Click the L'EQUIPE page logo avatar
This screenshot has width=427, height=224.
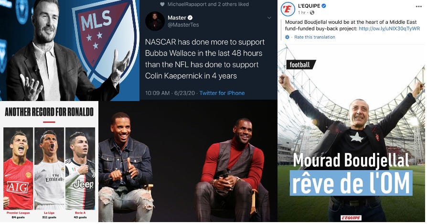pos(288,9)
